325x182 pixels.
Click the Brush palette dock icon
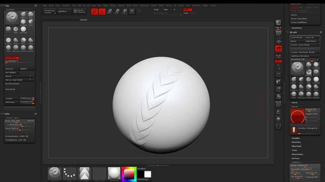pos(320,32)
